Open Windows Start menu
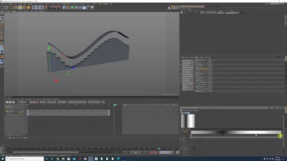This screenshot has width=287, height=161. tap(3, 159)
